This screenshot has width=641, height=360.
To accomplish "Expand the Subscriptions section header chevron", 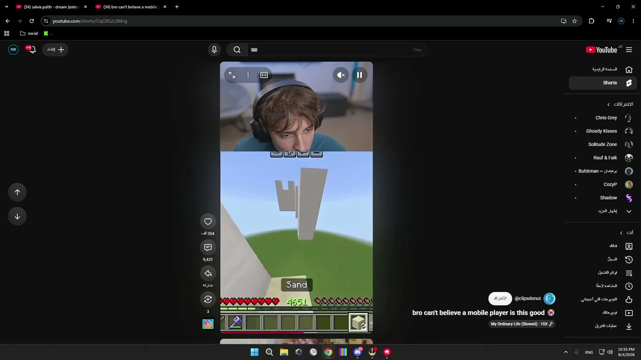I will (608, 104).
